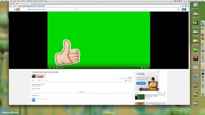Toggle the Autoplay switch
Screen dimensions: 205x115
pos(164,93)
